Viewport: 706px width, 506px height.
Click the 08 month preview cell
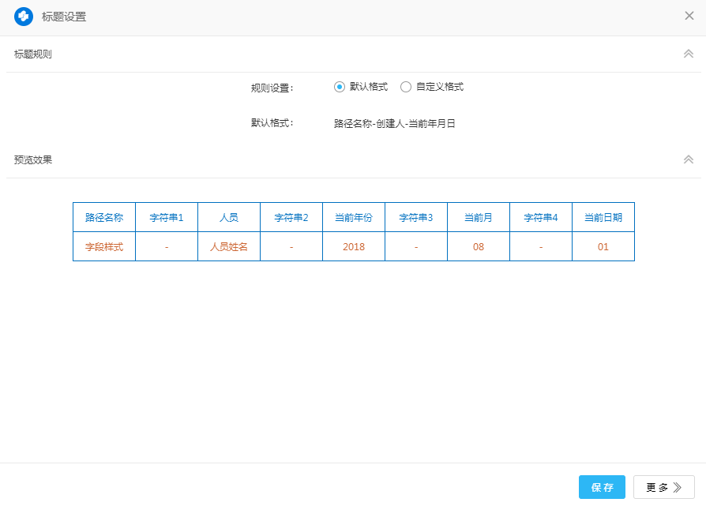coord(479,247)
